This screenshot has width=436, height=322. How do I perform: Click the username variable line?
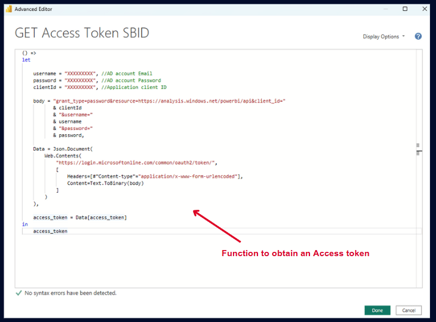[x=92, y=74]
